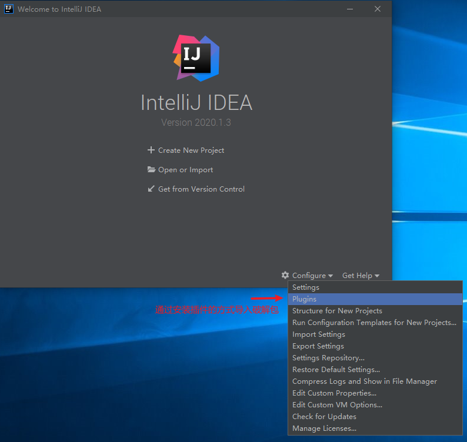The height and width of the screenshot is (442, 467).
Task: Click the IntelliJ IDEA title bar icon
Action: (x=8, y=9)
